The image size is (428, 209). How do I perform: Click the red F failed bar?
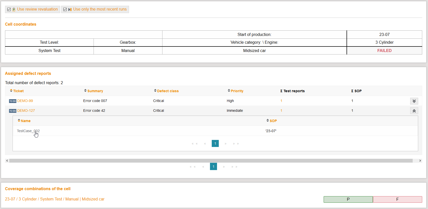397,199
